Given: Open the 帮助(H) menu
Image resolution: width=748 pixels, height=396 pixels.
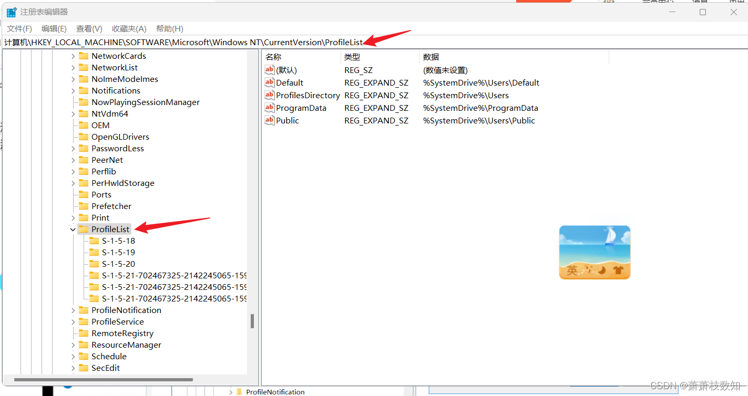Looking at the screenshot, I should [x=170, y=29].
